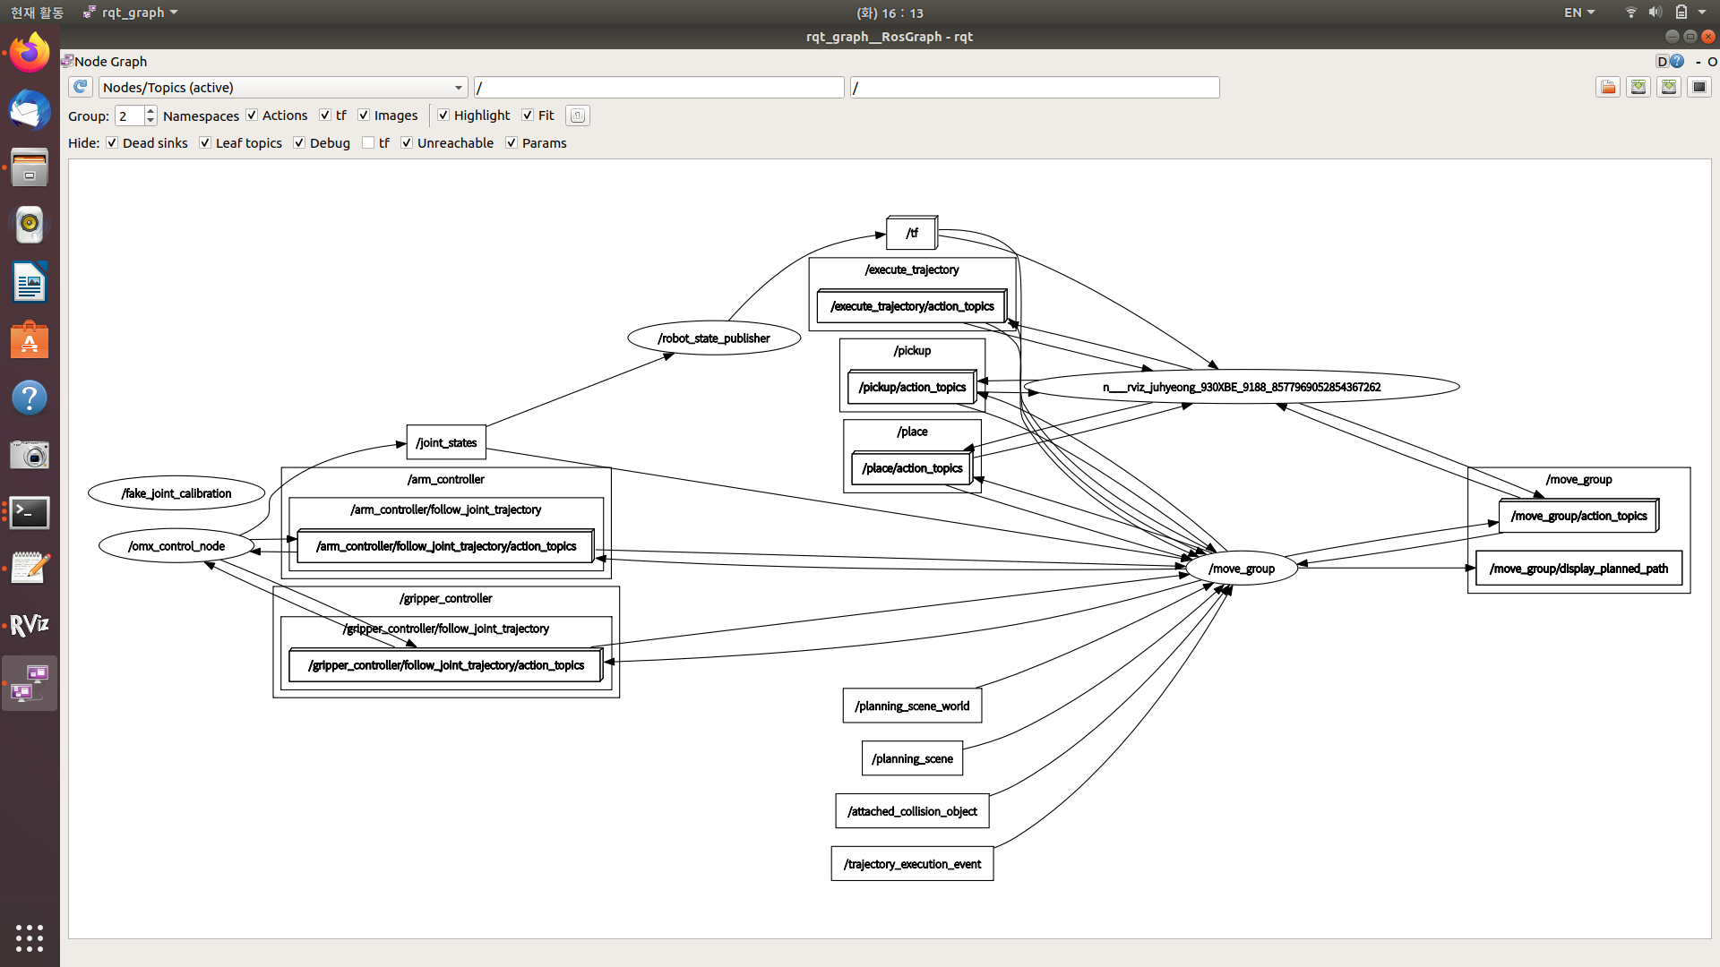
Task: Click the load DOT graph folder icon
Action: click(x=1608, y=87)
